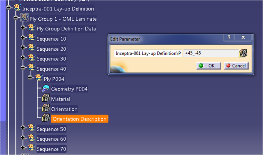Click the Orientation parameter icon
This screenshot has height=155, width=263.
click(x=45, y=109)
